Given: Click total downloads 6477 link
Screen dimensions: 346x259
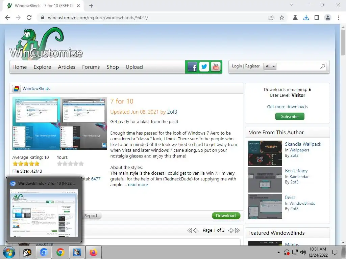Looking at the screenshot, I should click(x=96, y=179).
